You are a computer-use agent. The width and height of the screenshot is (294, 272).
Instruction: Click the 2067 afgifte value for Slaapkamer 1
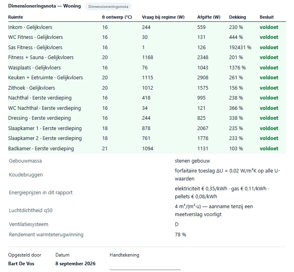pyautogui.click(x=203, y=128)
